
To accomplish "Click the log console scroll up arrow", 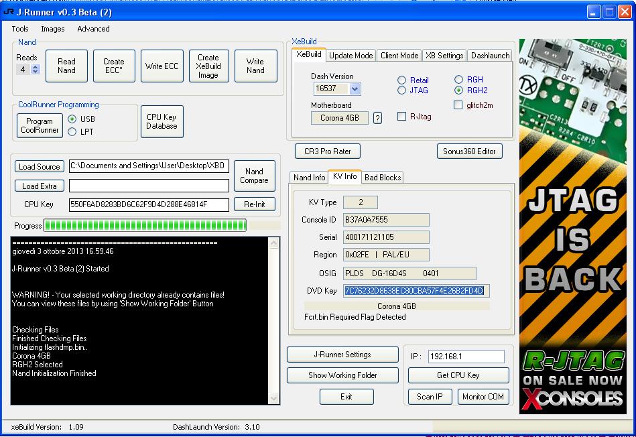I will point(274,243).
